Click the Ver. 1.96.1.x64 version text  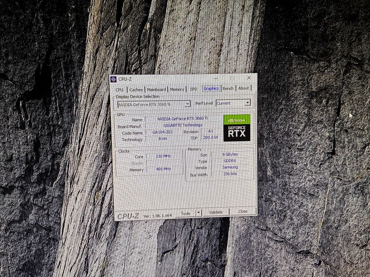pos(158,216)
